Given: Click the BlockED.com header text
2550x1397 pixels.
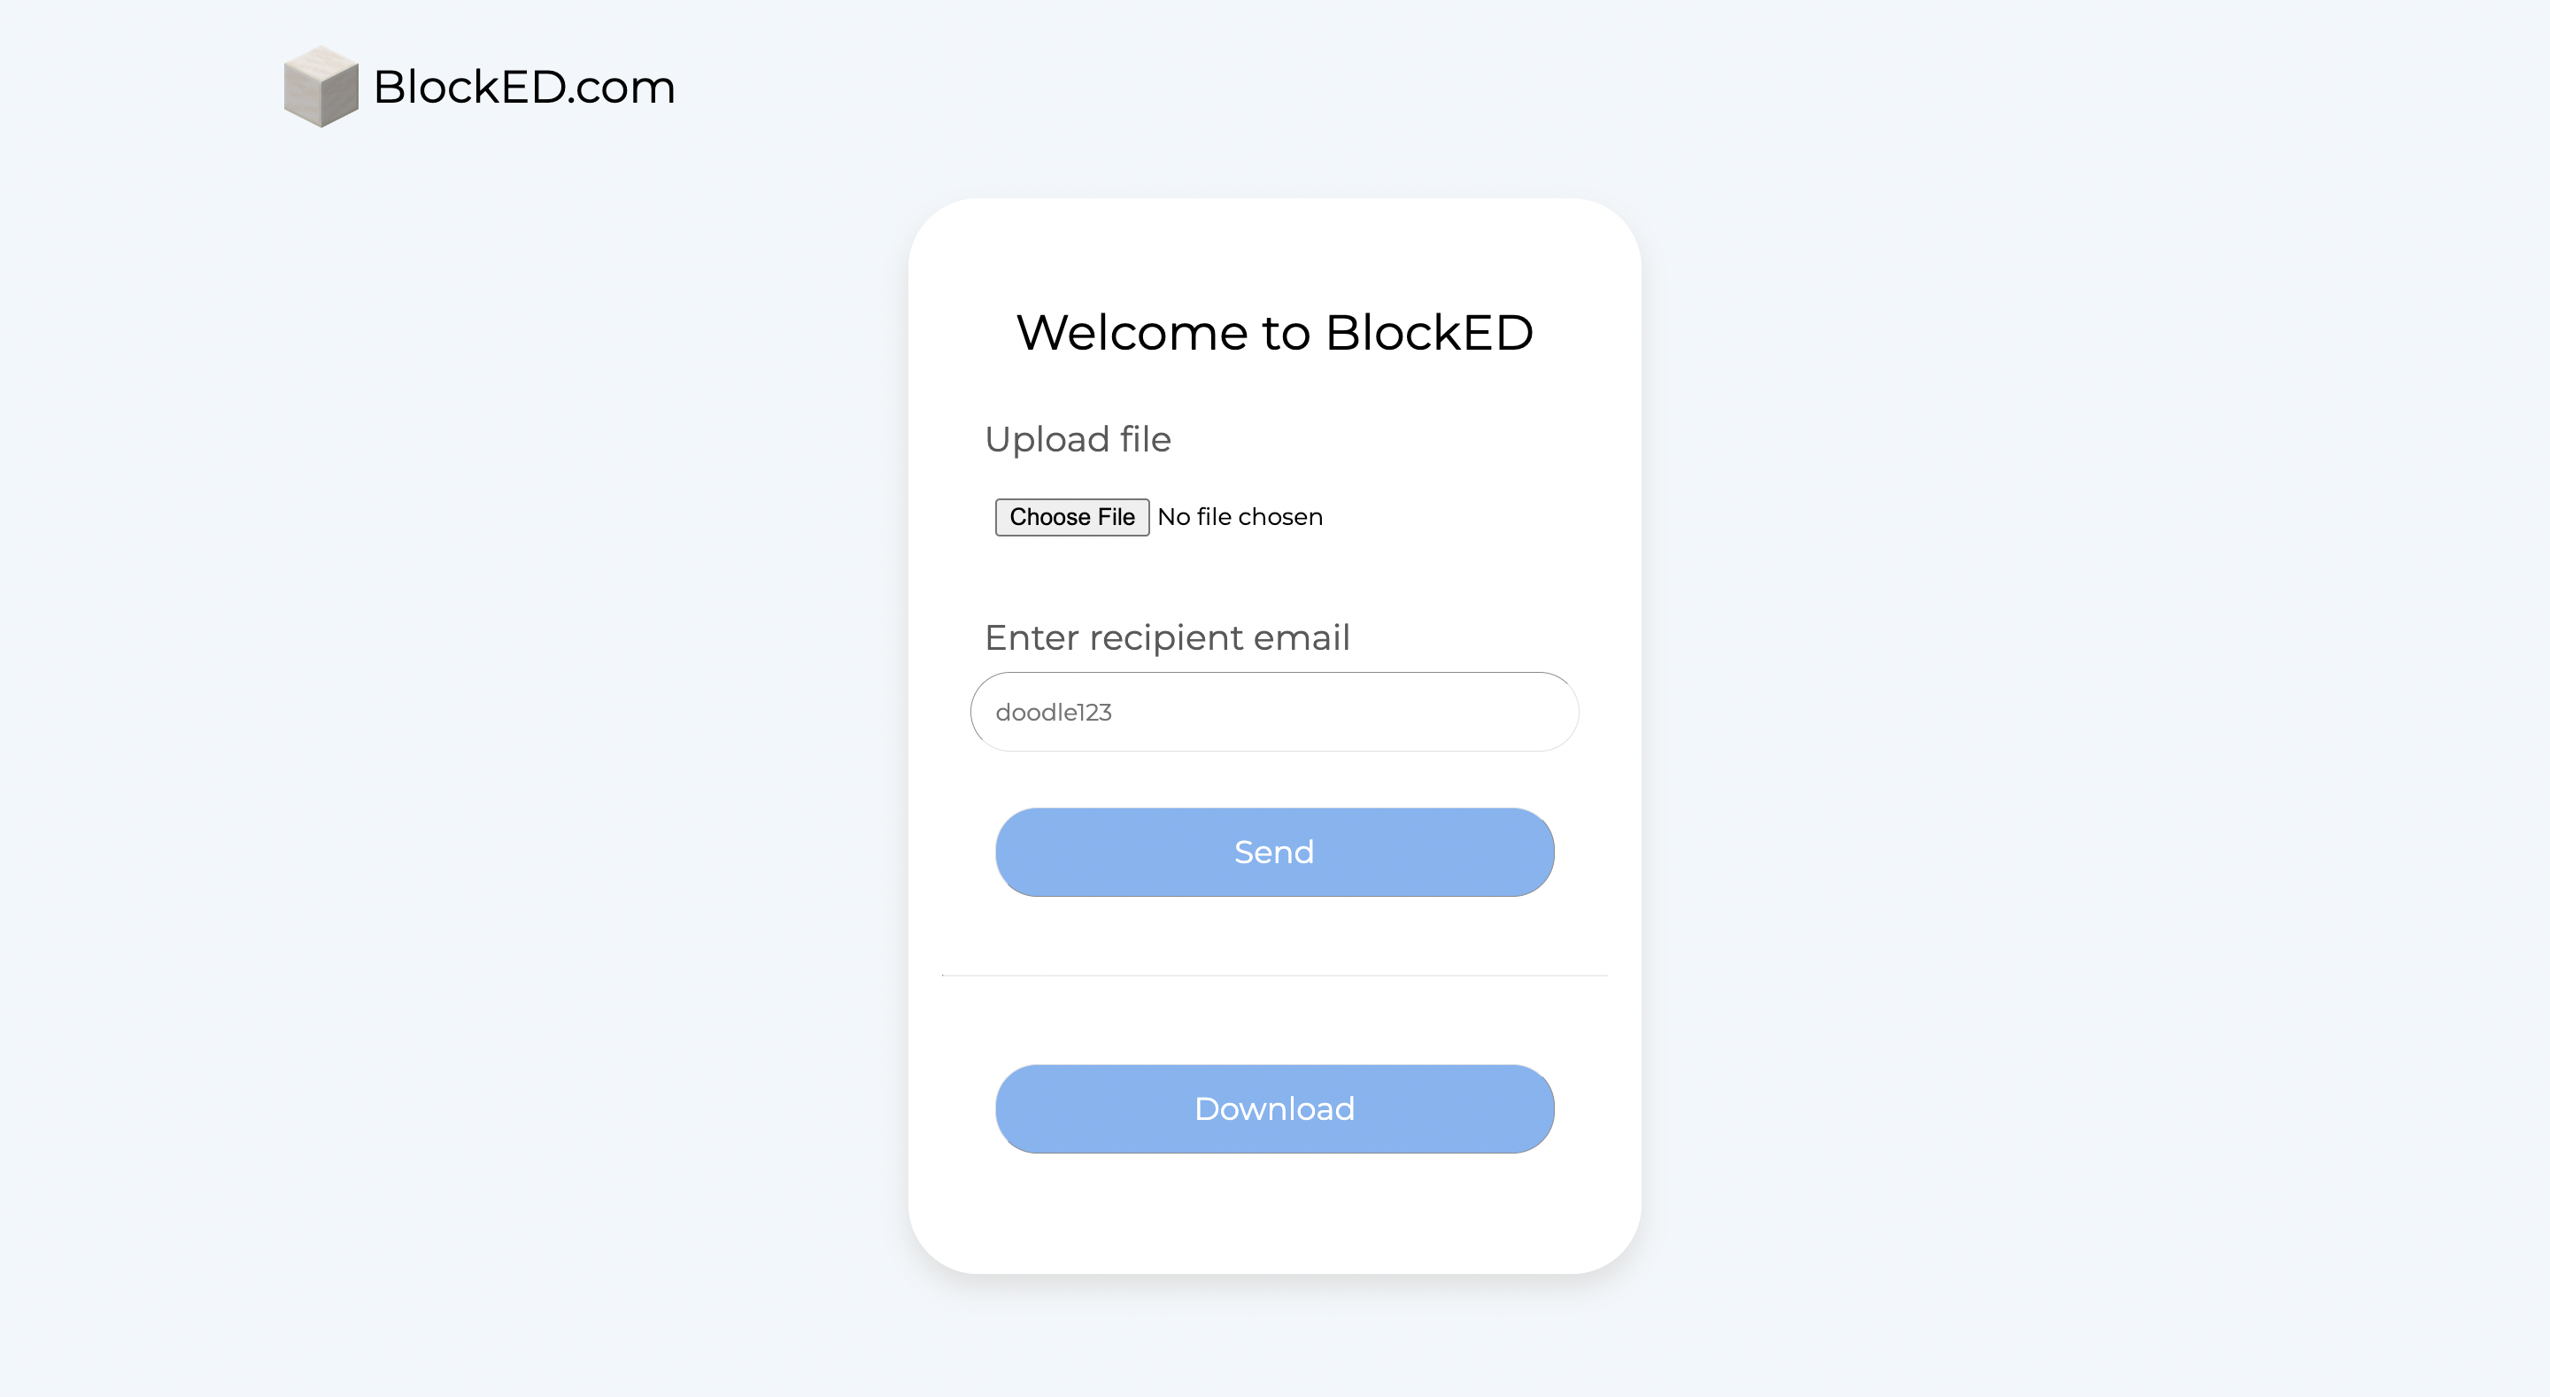Looking at the screenshot, I should coord(522,89).
